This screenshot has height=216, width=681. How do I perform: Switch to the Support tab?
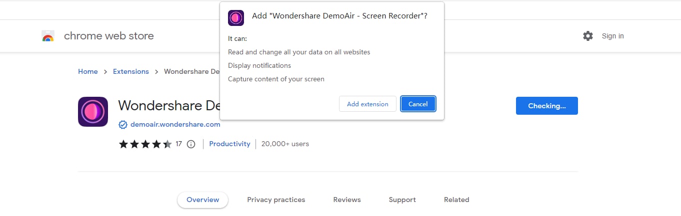[402, 200]
